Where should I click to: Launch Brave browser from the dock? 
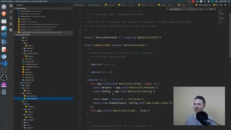(x=4, y=14)
